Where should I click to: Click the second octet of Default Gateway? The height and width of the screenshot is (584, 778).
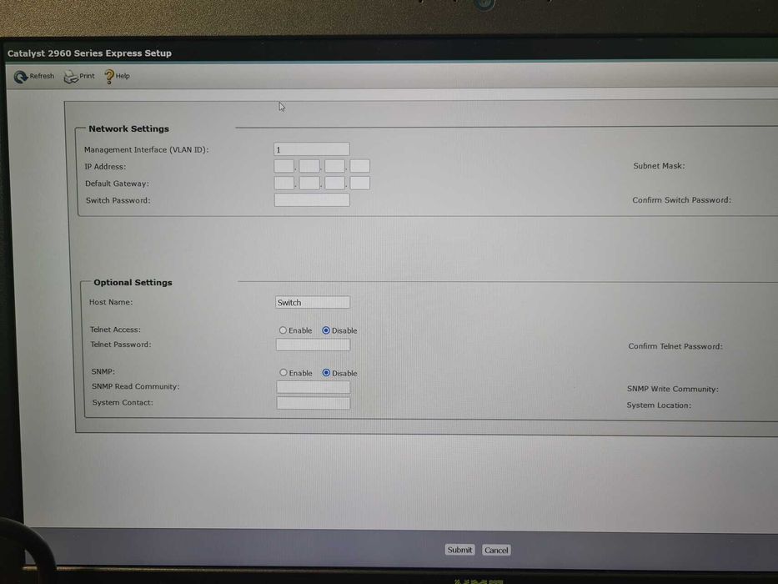[x=309, y=183]
